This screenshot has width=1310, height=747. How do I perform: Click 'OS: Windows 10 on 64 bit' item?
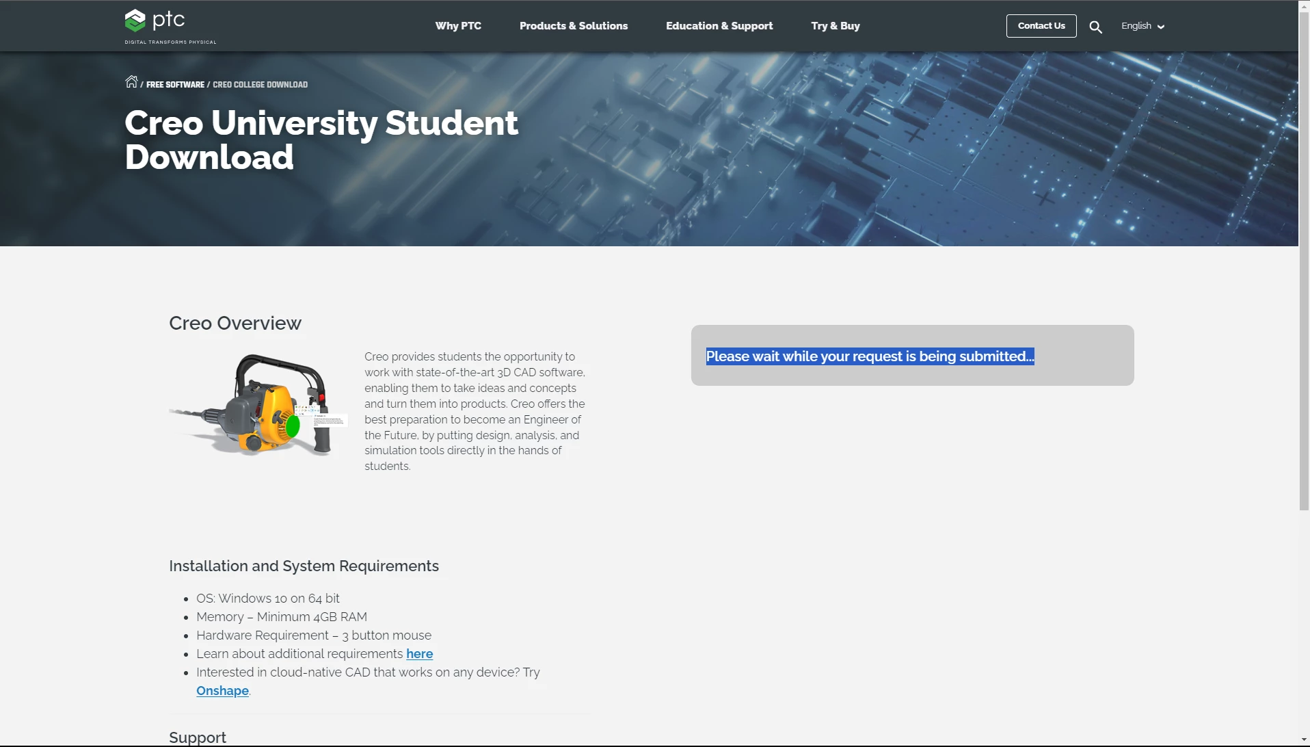tap(267, 599)
